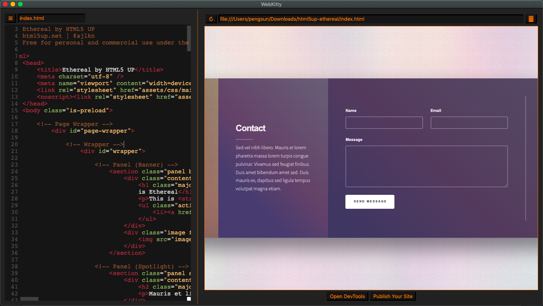Focus the Message textarea
This screenshot has width=543, height=306.
(x=426, y=166)
